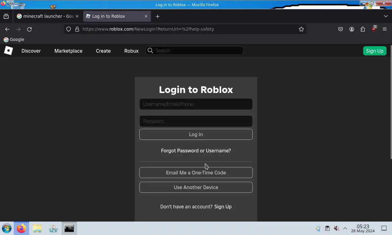Image resolution: width=392 pixels, height=235 pixels.
Task: Open the tracking protection shield icon
Action: [69, 29]
